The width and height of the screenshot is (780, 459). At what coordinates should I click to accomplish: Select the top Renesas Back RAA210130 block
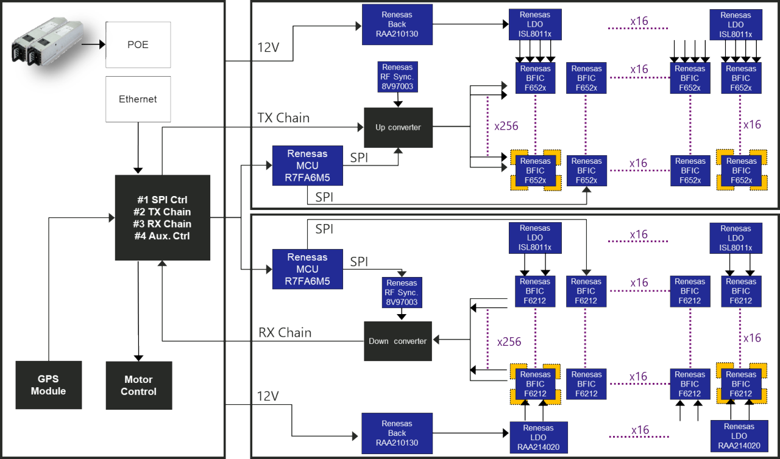[x=397, y=24]
